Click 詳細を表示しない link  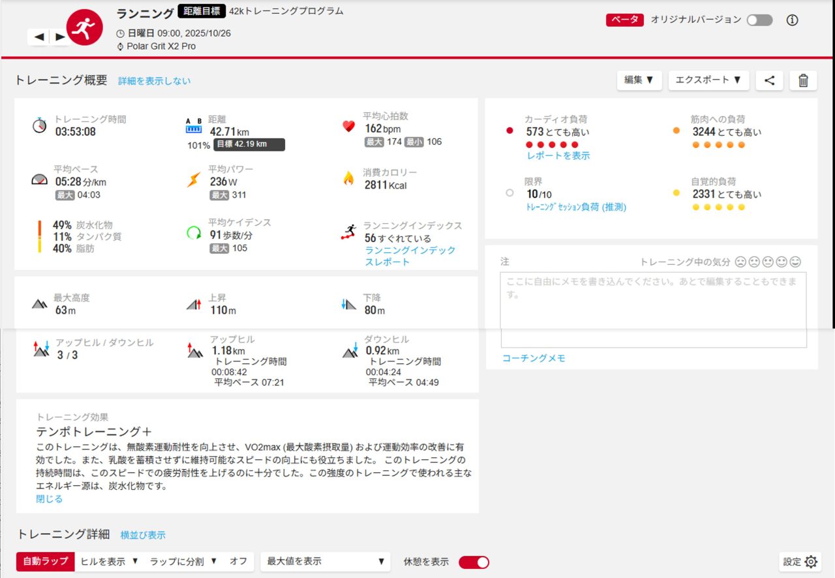(155, 81)
